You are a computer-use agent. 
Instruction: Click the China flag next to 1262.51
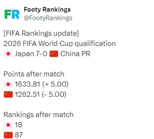pyautogui.click(x=8, y=95)
